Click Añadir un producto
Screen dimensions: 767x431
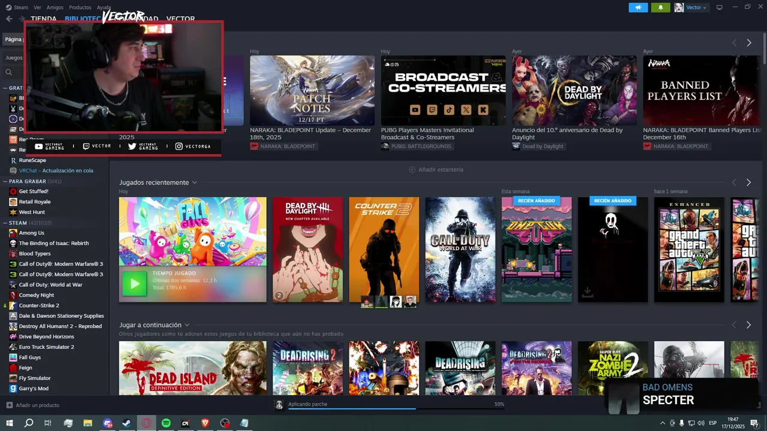[33, 405]
